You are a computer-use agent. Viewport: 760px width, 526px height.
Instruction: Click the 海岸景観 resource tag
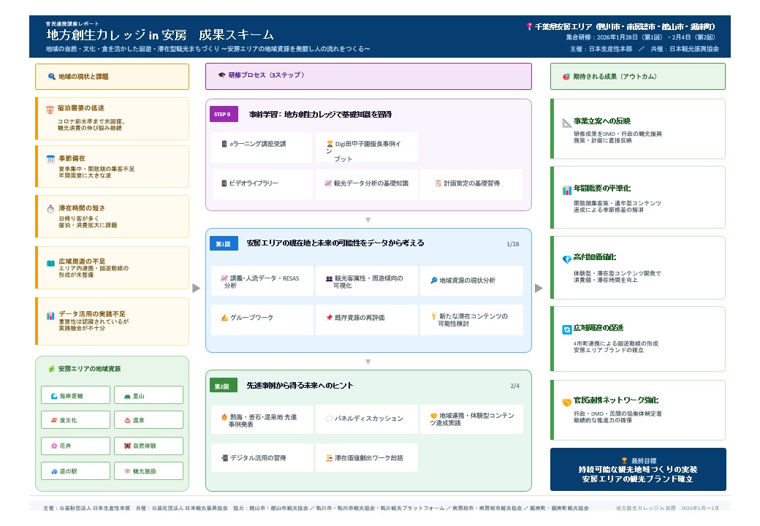tap(75, 396)
